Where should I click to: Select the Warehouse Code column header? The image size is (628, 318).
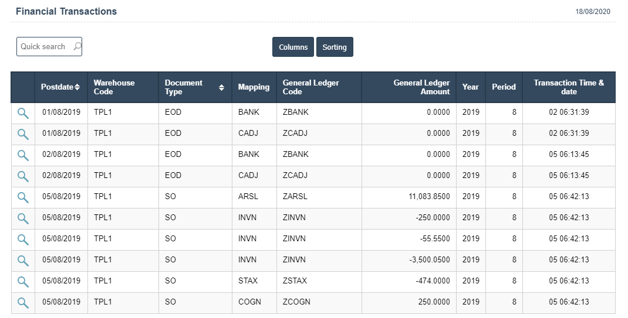pyautogui.click(x=114, y=87)
